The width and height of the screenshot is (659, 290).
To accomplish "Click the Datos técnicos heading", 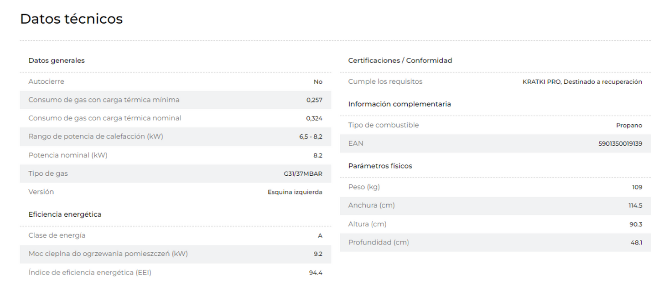I will coord(71,19).
